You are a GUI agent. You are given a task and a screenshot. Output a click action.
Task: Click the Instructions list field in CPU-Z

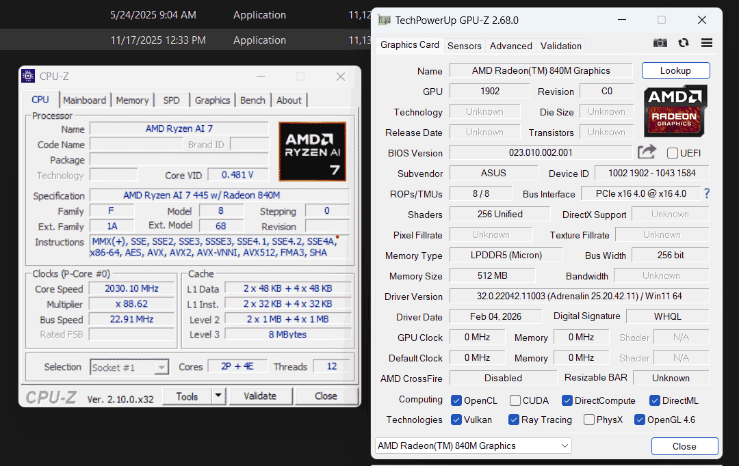click(220, 247)
